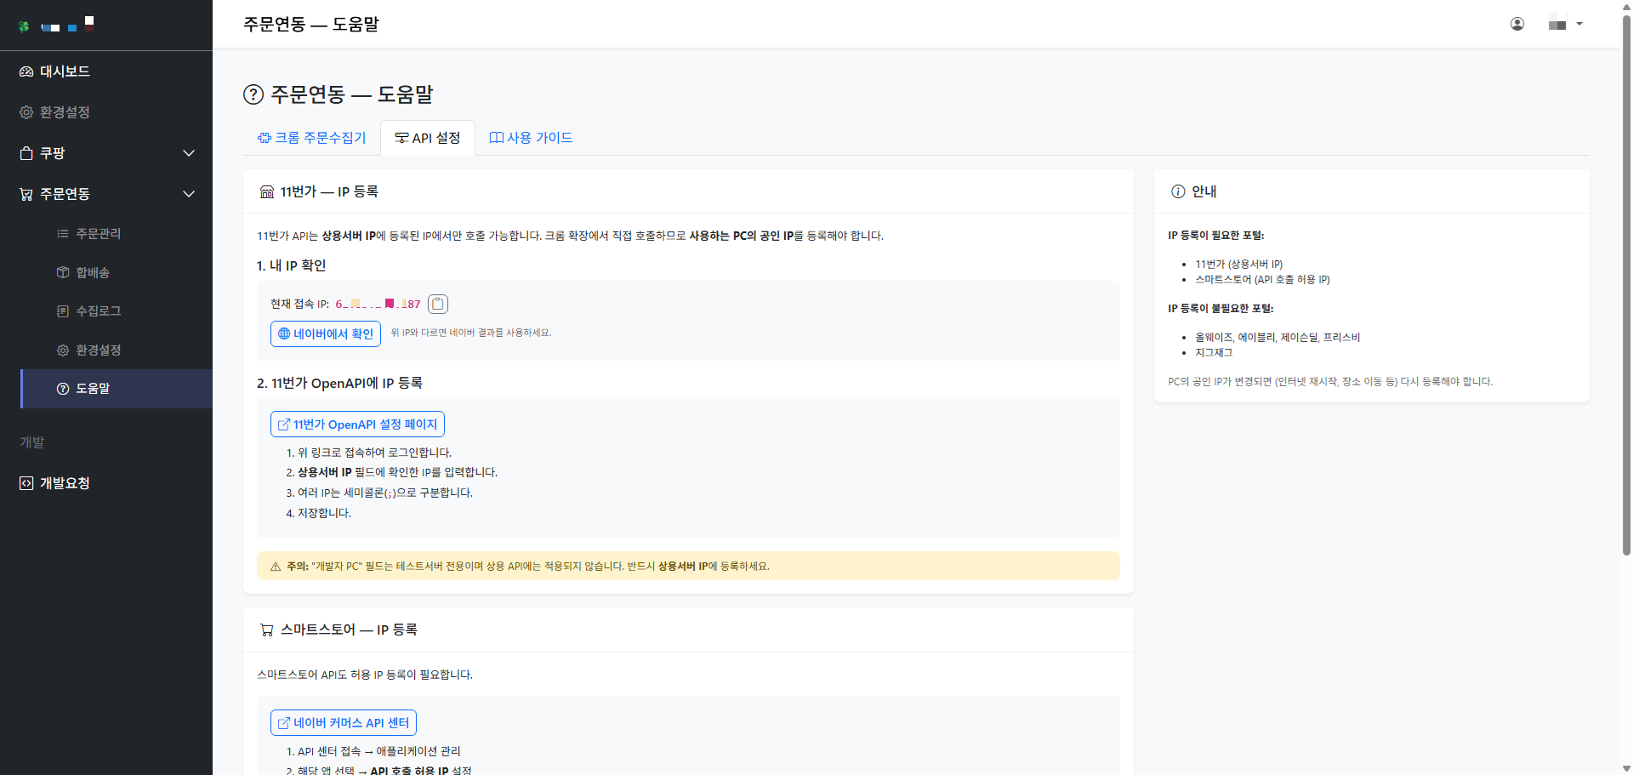Switch to 크롬 주문수집기 tab

(312, 138)
